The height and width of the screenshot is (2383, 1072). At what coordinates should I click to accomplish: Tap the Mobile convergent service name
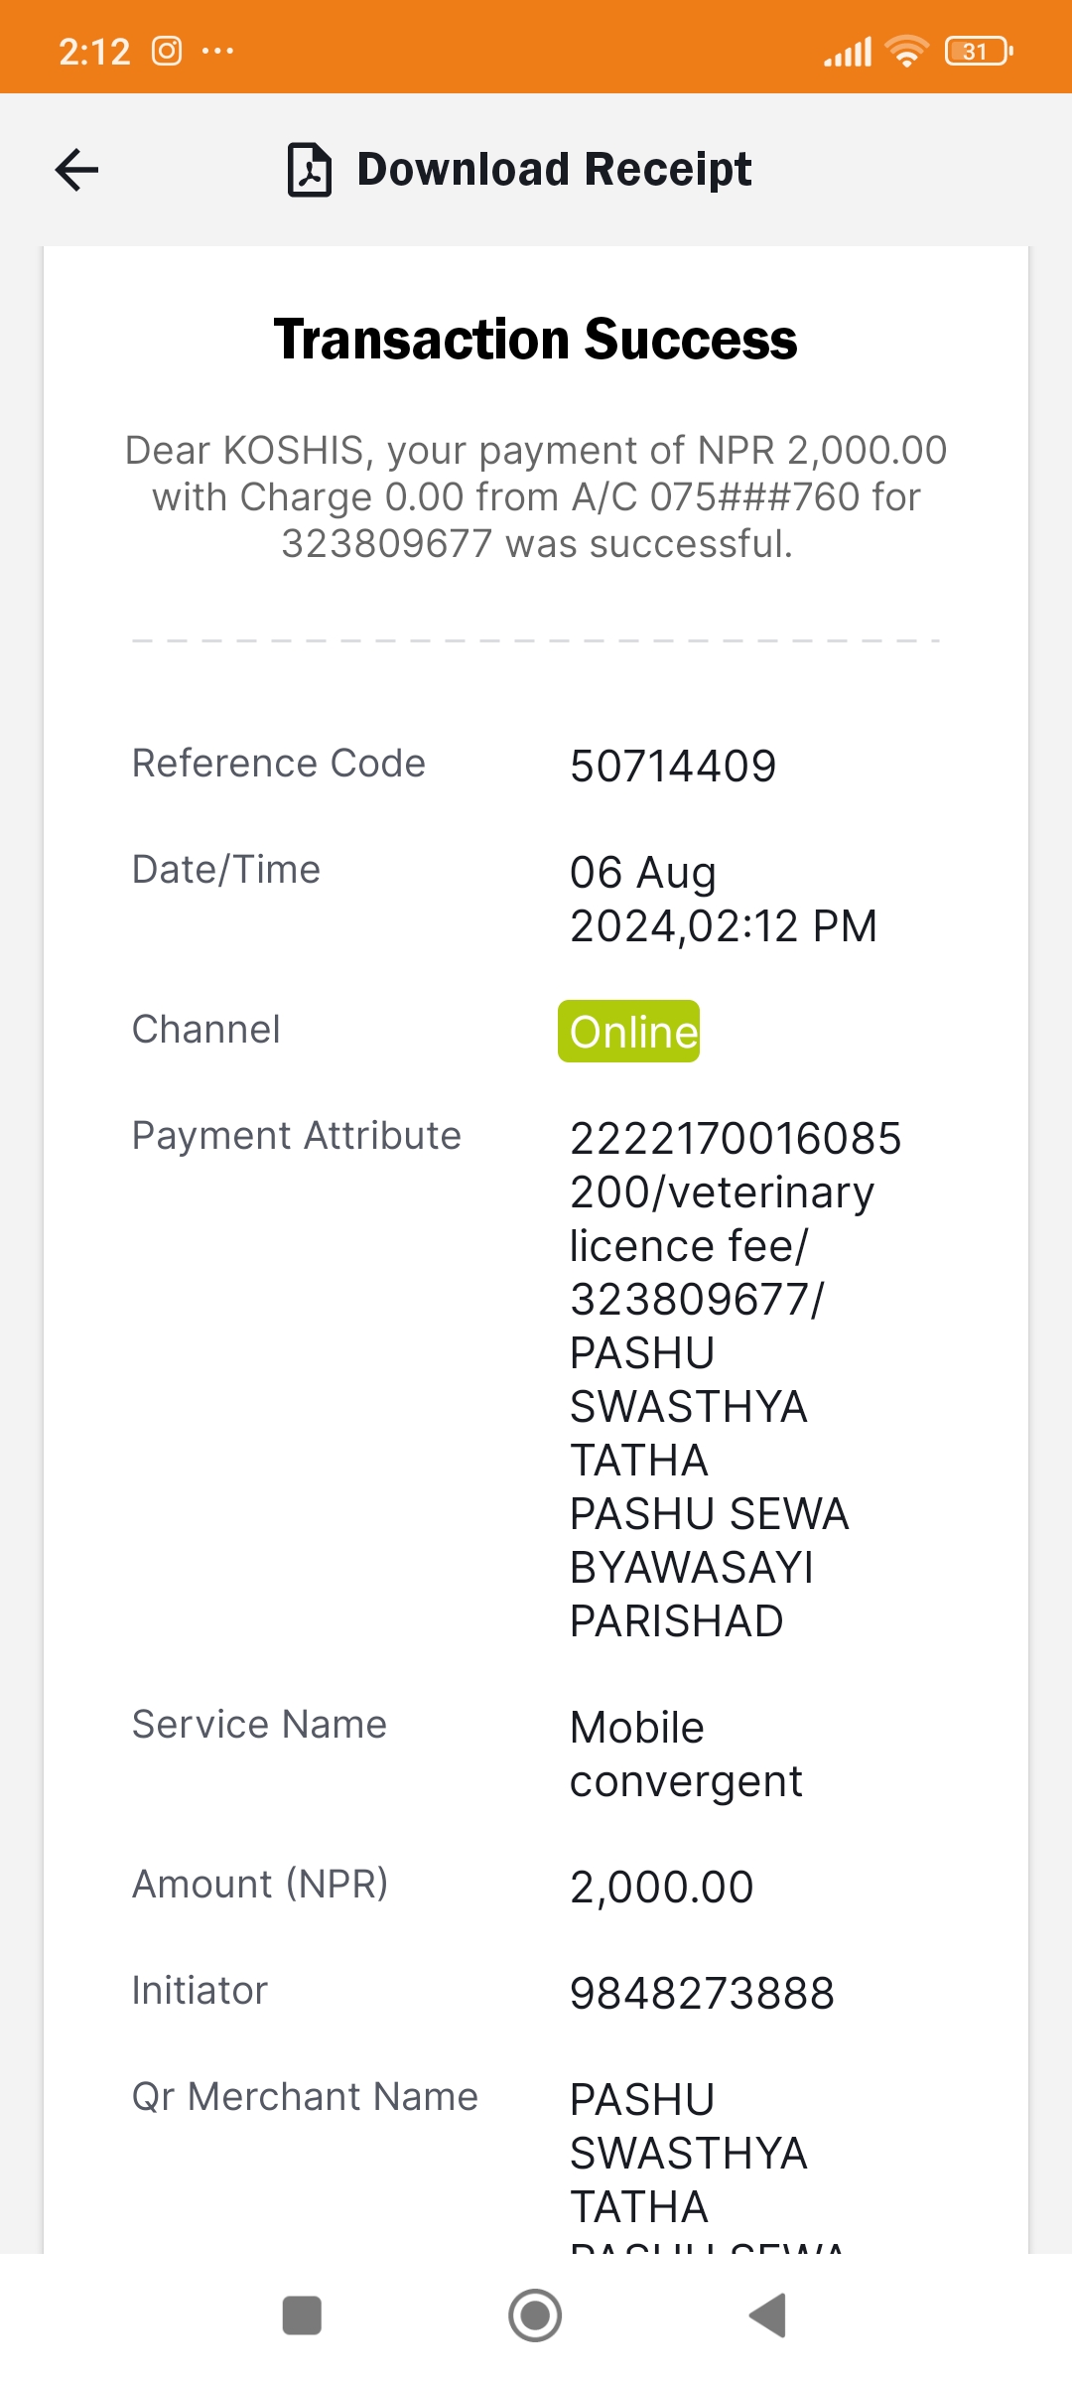point(686,1753)
